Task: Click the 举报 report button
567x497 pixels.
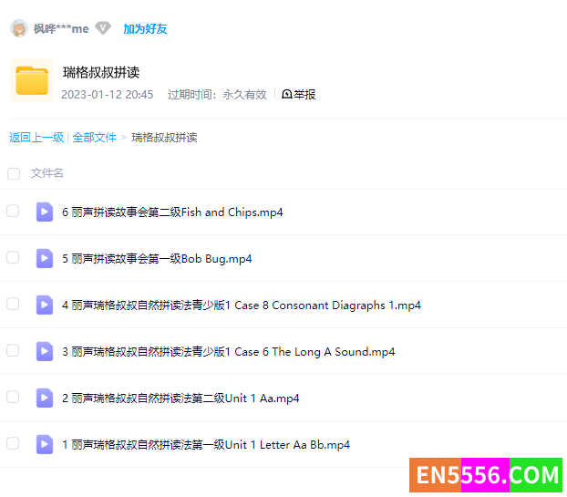Action: pyautogui.click(x=299, y=94)
